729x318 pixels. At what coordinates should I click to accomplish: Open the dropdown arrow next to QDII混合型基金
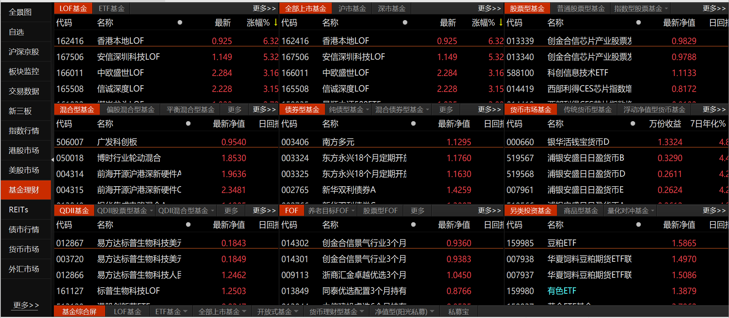[x=213, y=211]
